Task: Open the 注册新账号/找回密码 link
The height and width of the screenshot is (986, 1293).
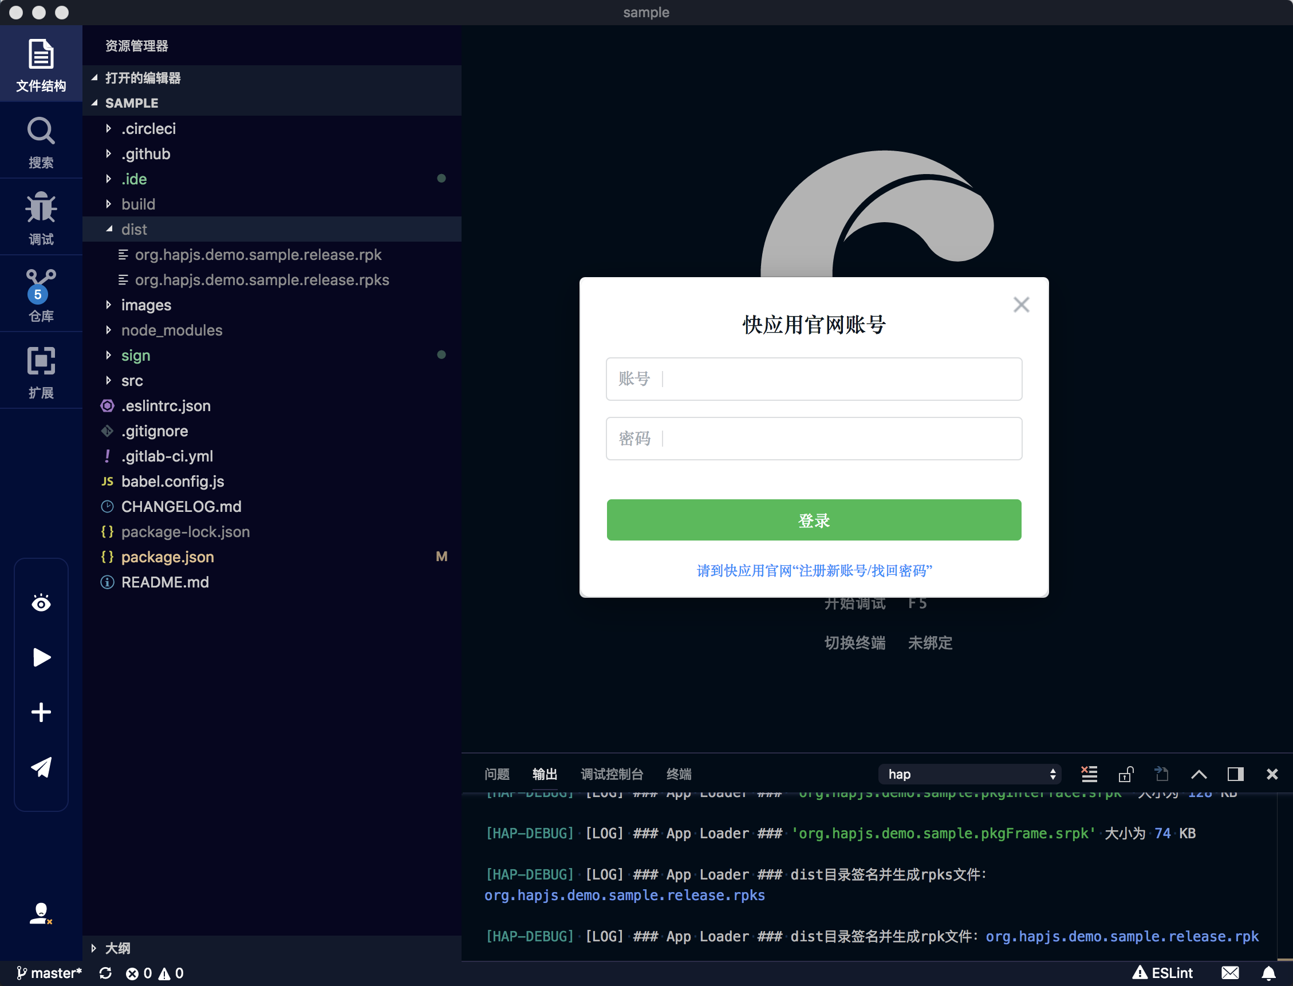Action: point(814,570)
